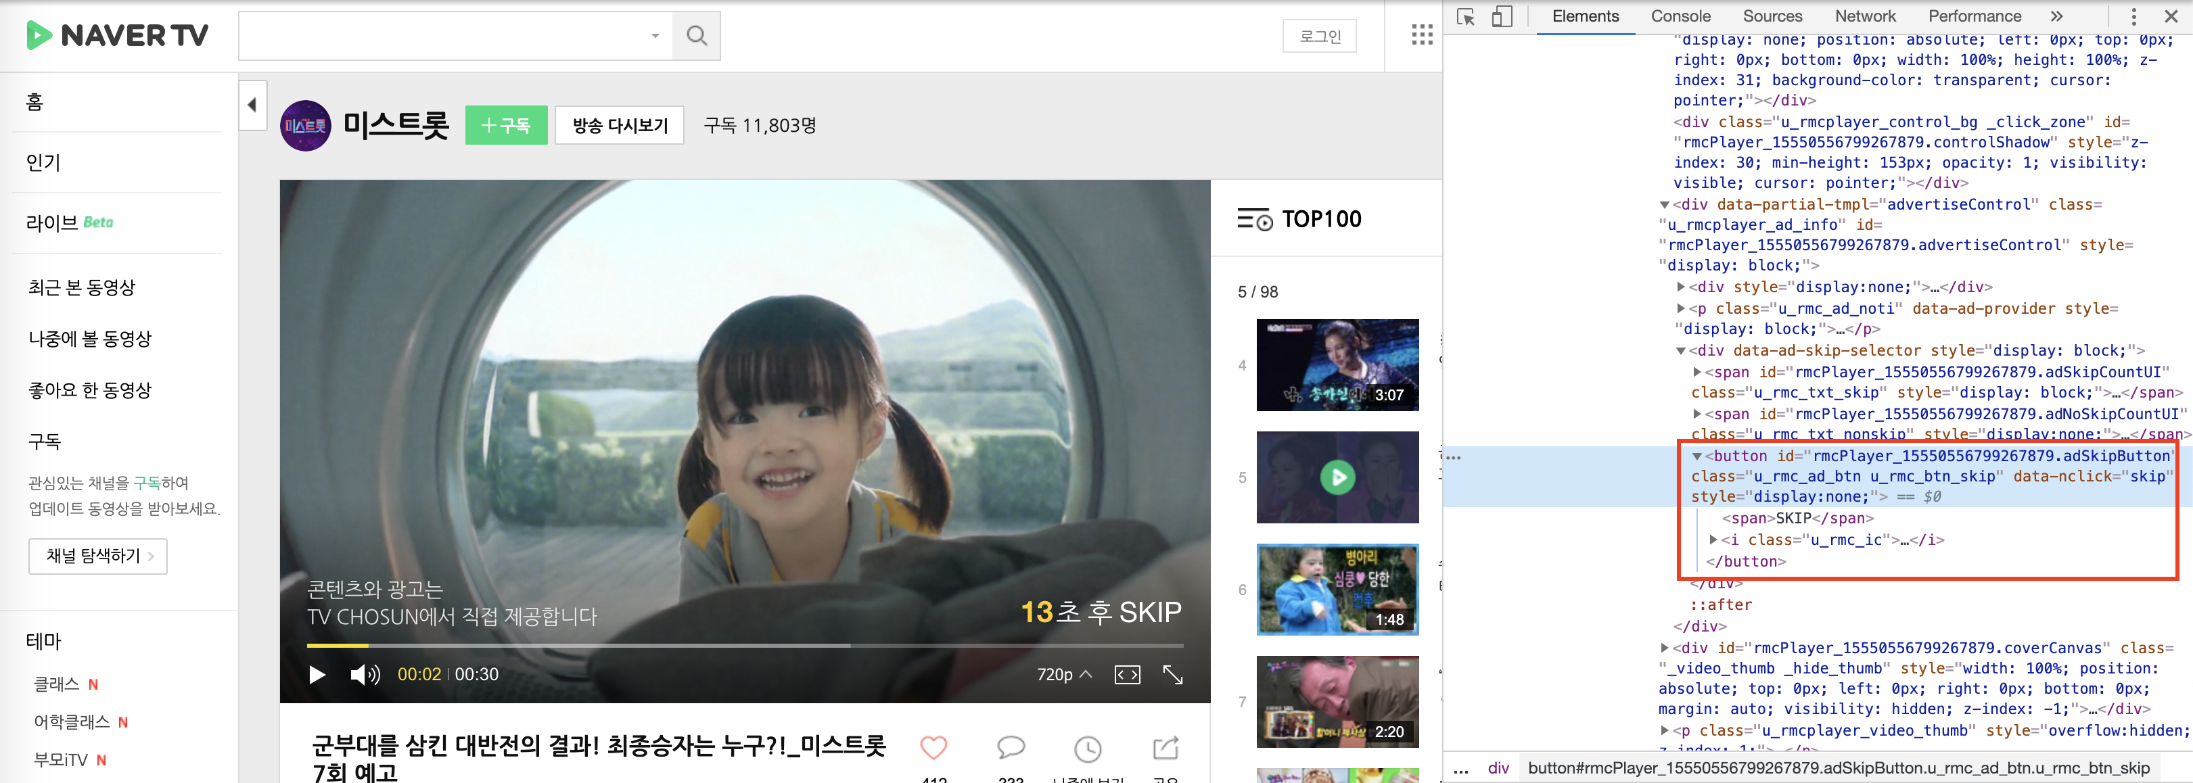Image resolution: width=2193 pixels, height=783 pixels.
Task: Click the share icon below video
Action: (1165, 747)
